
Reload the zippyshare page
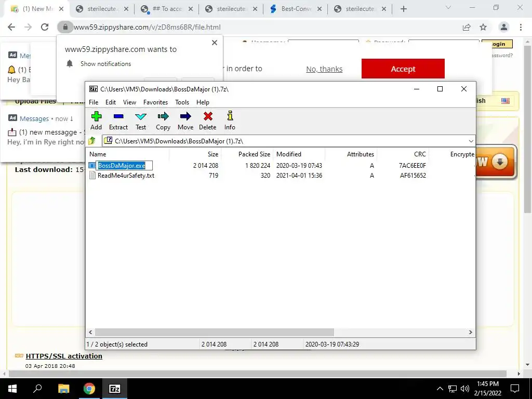click(x=45, y=27)
